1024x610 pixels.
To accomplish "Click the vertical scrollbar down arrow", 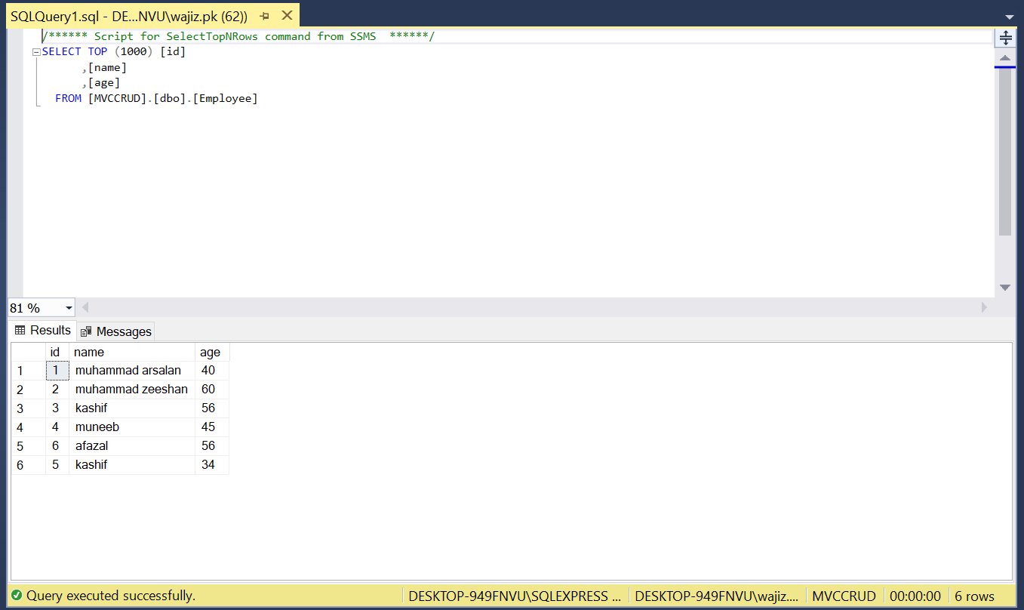I will click(x=1005, y=288).
